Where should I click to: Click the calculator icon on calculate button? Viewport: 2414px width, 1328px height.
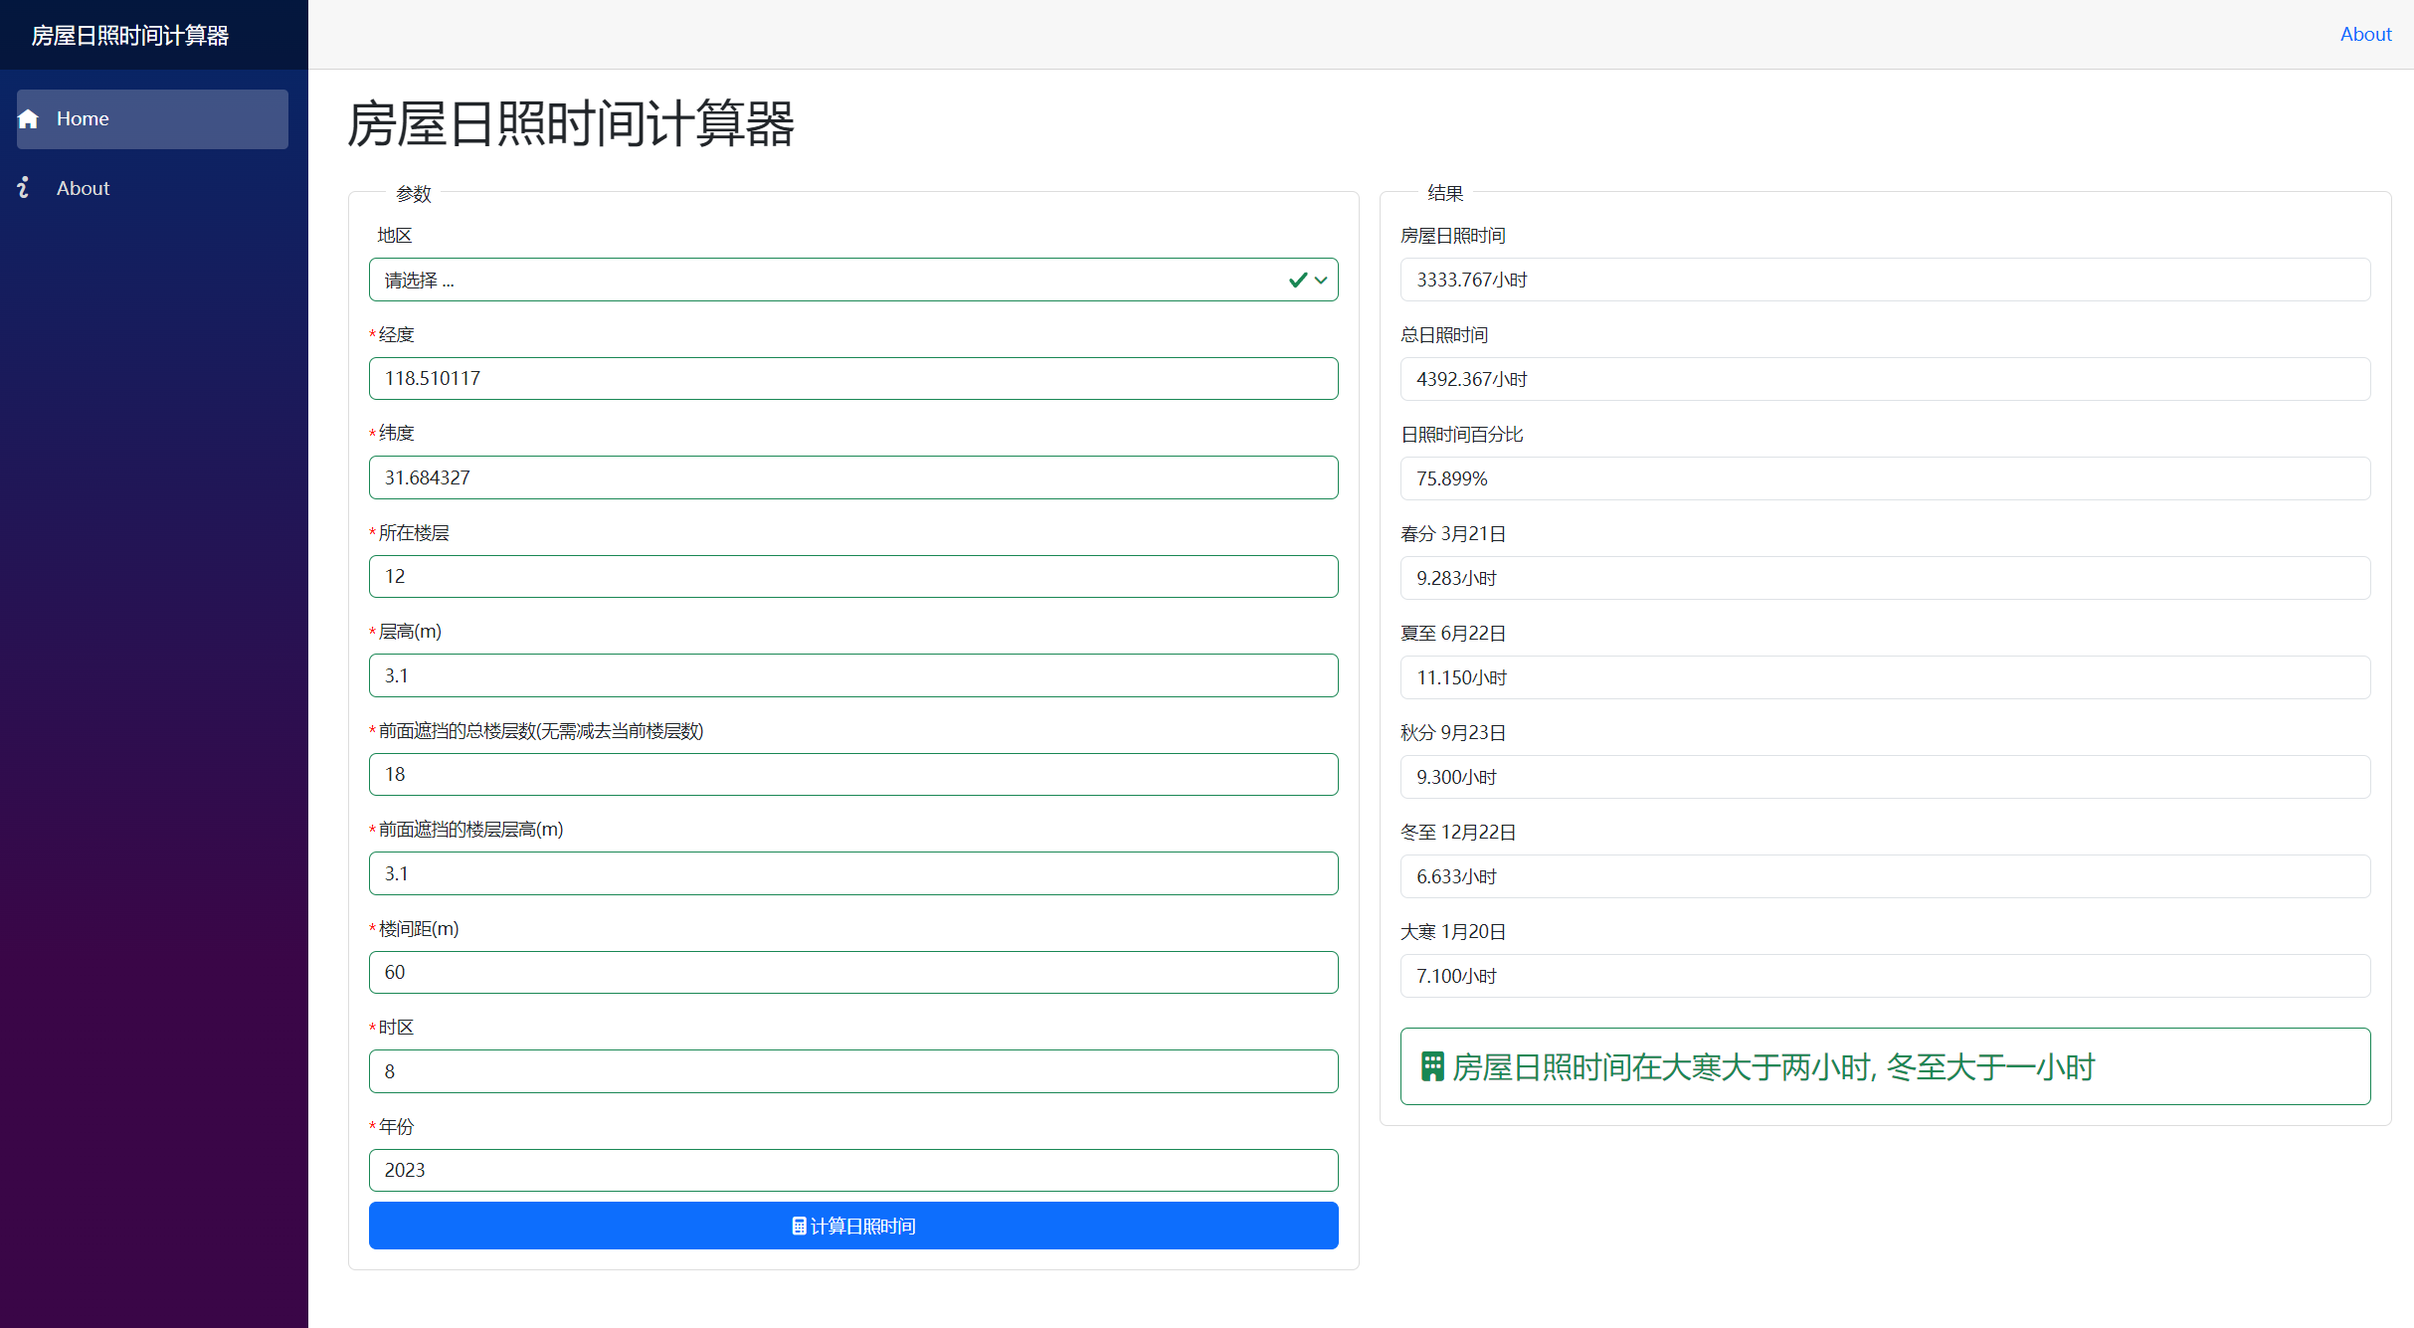click(x=799, y=1226)
